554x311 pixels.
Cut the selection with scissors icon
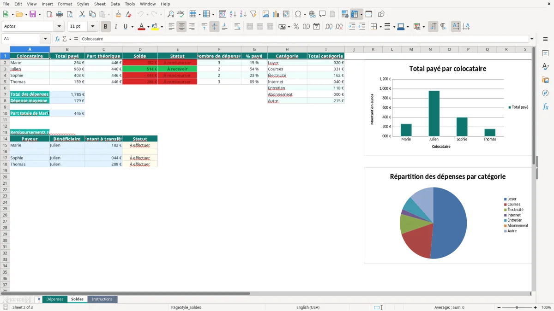pyautogui.click(x=82, y=14)
